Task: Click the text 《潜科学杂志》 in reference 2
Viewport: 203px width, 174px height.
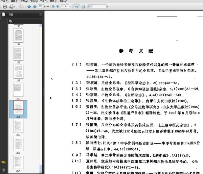Action: click(137, 83)
